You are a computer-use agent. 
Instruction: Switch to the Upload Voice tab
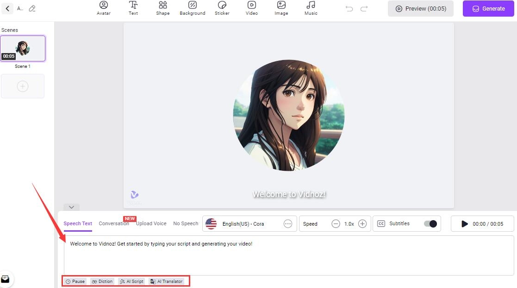point(151,223)
